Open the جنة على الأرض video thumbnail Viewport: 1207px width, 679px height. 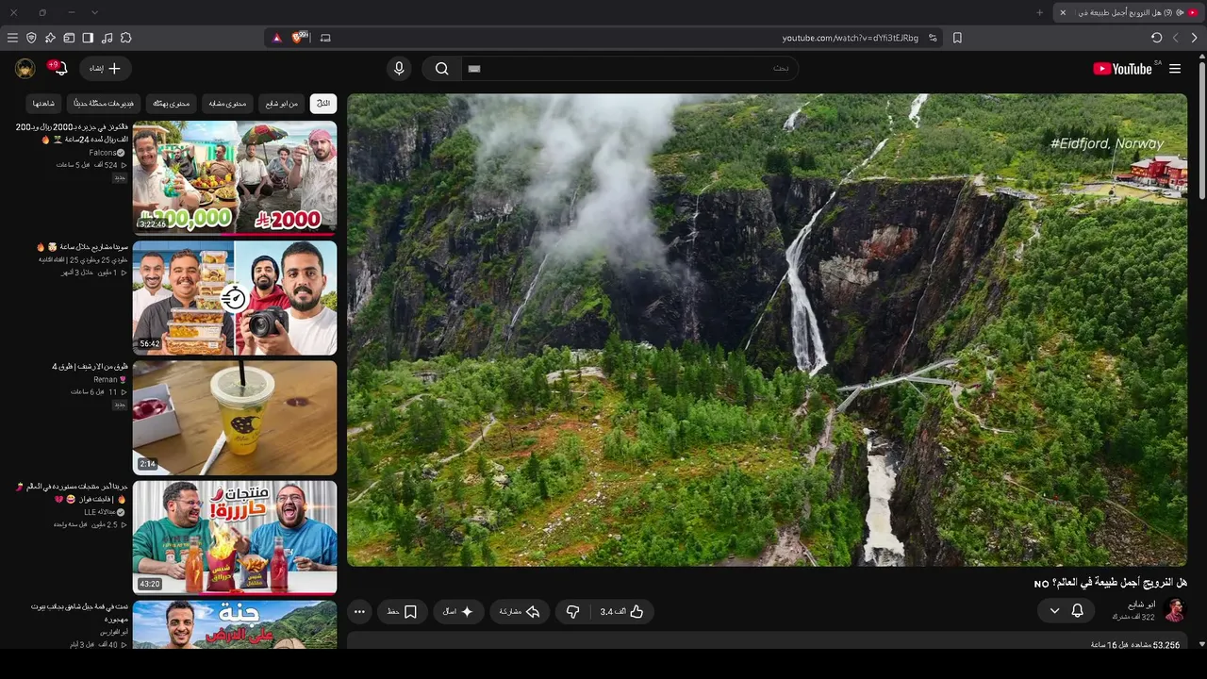coord(235,625)
